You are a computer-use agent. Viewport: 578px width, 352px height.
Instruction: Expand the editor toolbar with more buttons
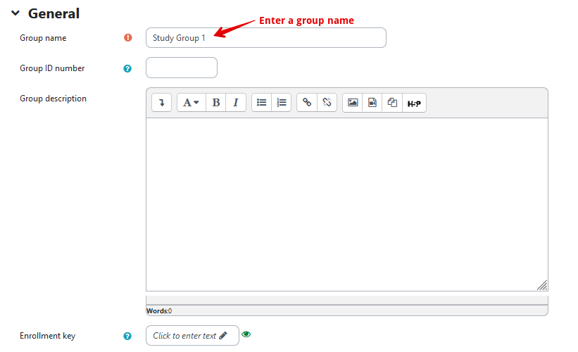(161, 103)
